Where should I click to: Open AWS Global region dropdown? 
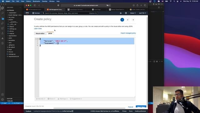click(133, 13)
